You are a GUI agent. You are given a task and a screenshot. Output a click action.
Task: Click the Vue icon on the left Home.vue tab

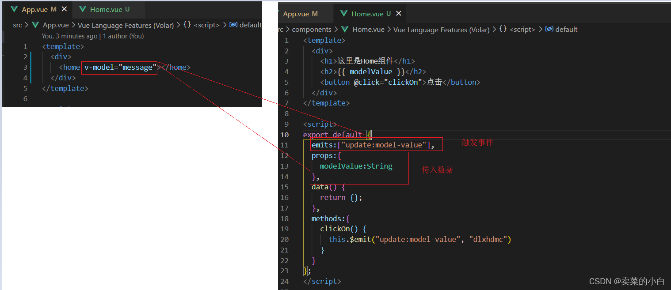(82, 8)
